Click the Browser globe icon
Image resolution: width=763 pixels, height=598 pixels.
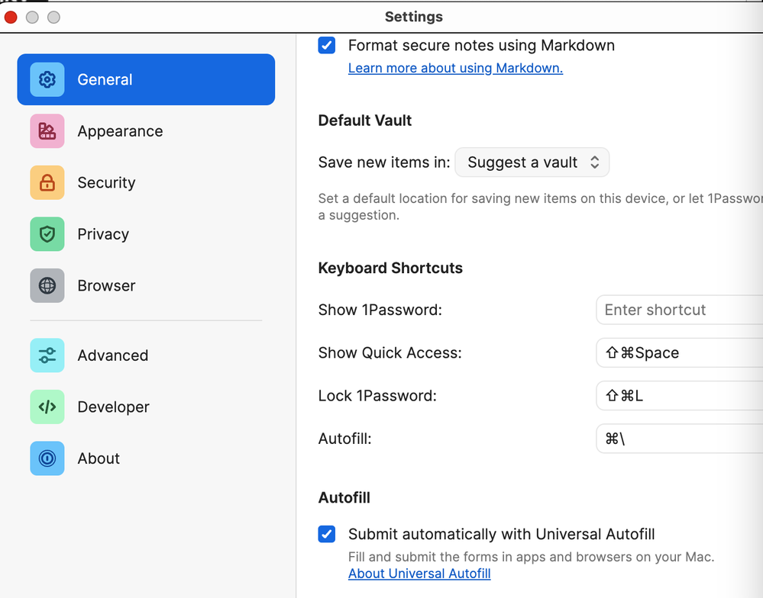tap(47, 286)
